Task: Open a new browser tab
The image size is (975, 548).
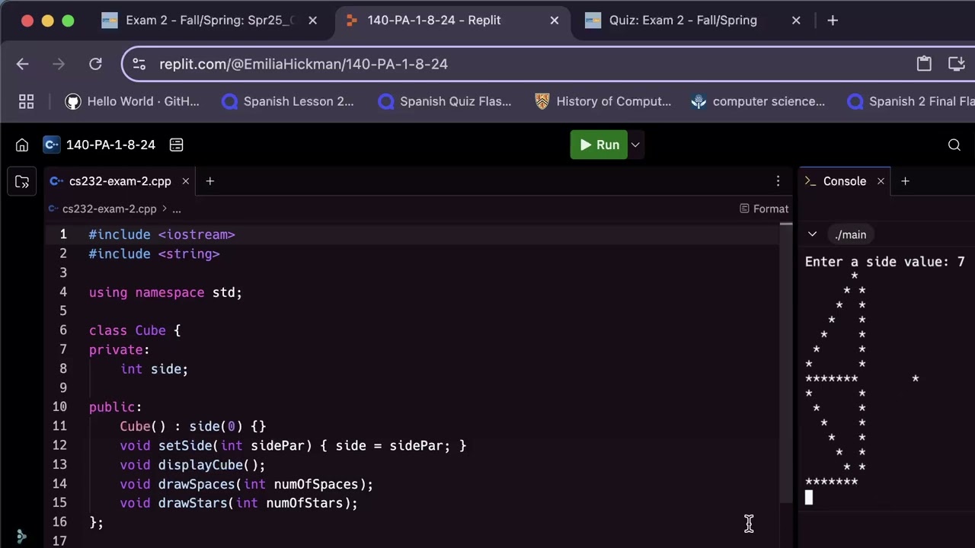Action: point(833,21)
